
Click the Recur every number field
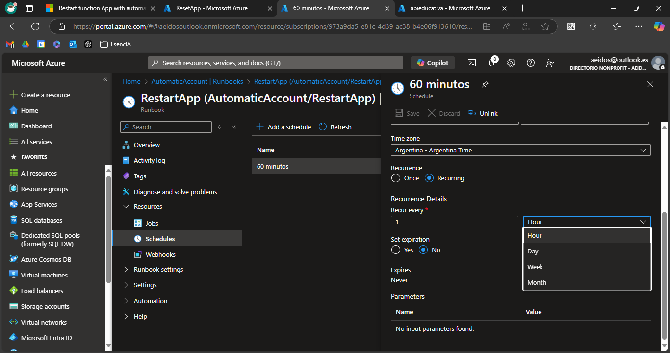tap(454, 222)
